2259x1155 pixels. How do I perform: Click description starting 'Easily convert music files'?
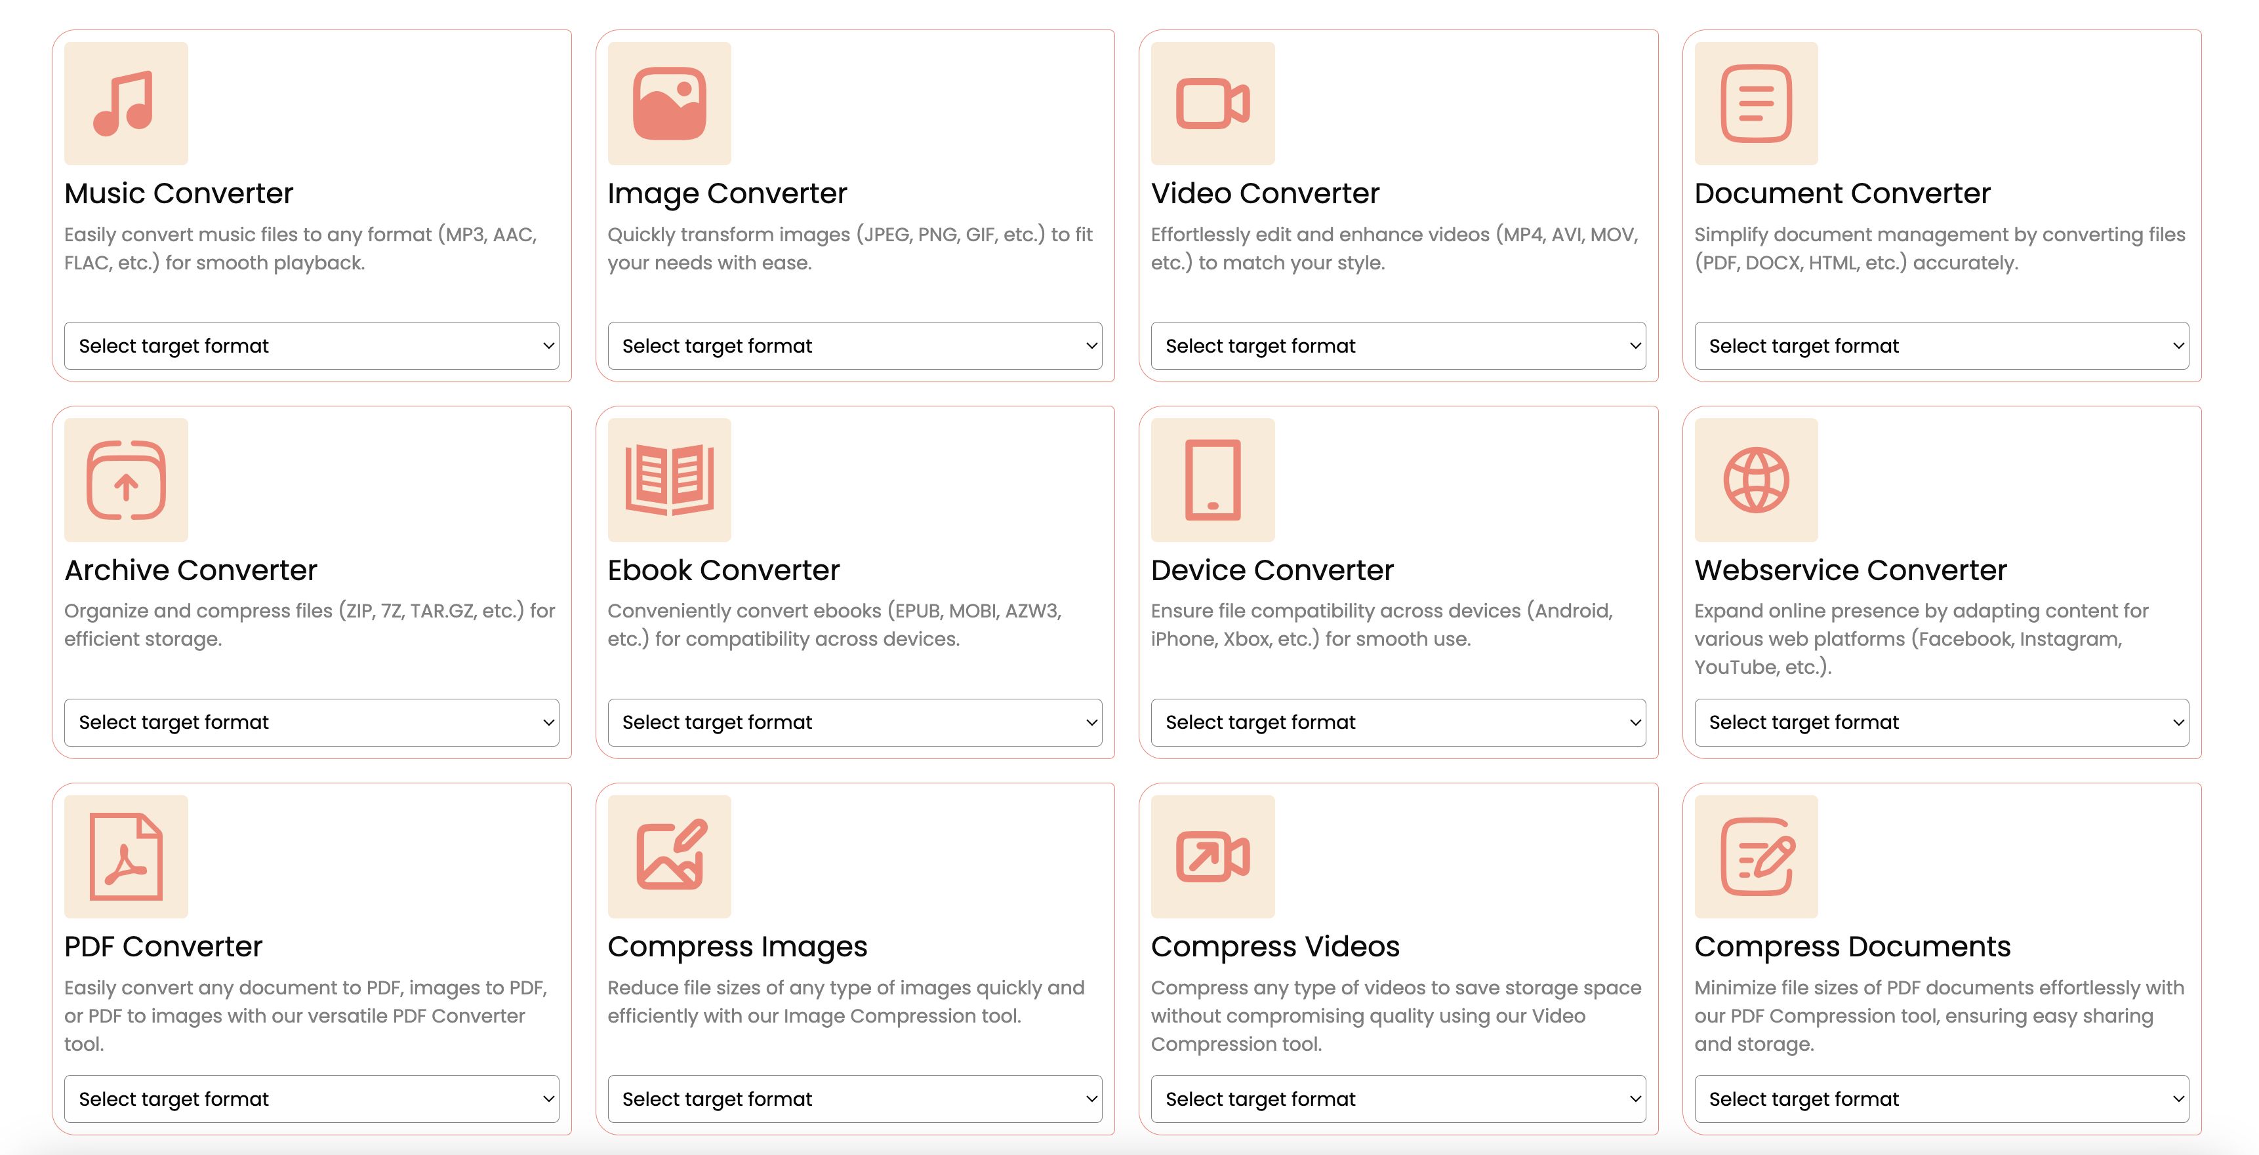click(301, 249)
